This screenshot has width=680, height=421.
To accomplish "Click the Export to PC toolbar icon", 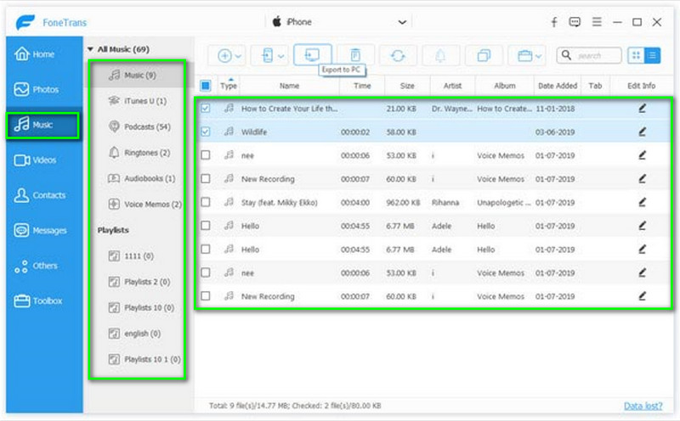I will coord(312,55).
